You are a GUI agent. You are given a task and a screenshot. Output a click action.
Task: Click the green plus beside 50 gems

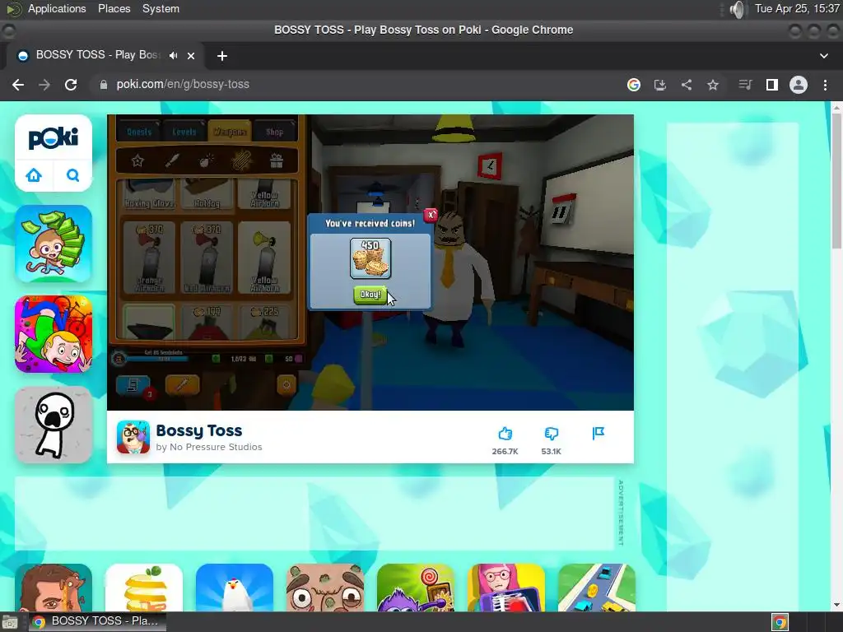point(269,359)
